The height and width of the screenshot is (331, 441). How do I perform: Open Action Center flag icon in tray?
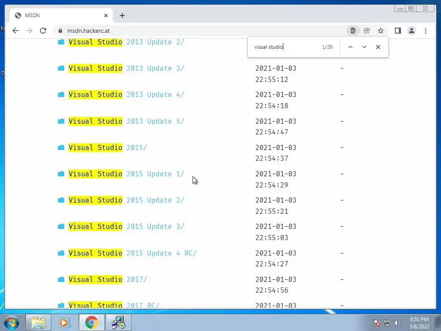(x=377, y=323)
